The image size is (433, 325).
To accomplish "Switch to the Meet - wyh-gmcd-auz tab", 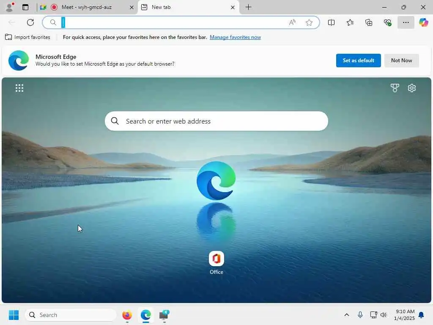I will pos(86,7).
